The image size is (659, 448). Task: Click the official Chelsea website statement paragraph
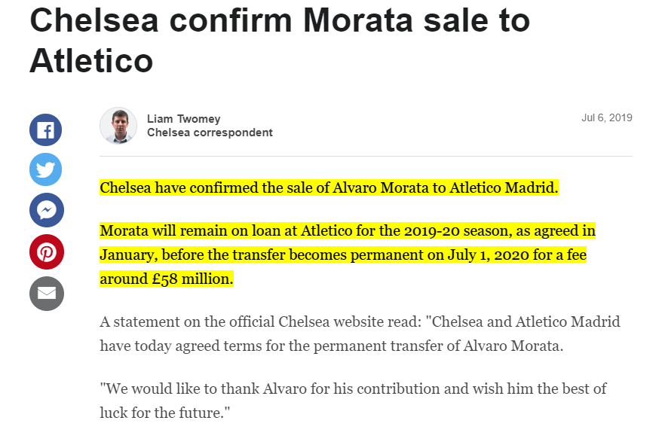click(x=359, y=322)
